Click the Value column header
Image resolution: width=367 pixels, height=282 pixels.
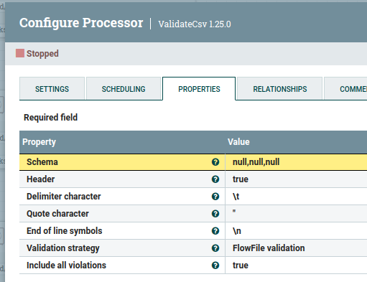[238, 142]
